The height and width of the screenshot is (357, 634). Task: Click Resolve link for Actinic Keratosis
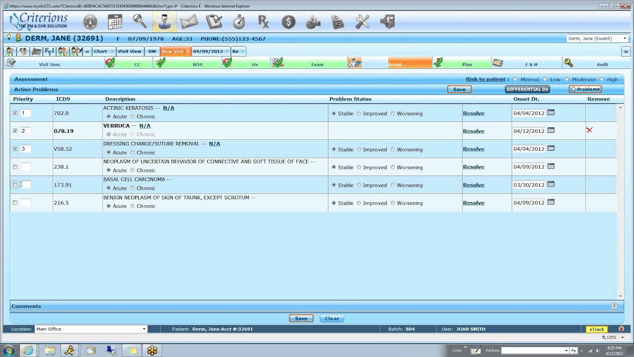pos(473,113)
